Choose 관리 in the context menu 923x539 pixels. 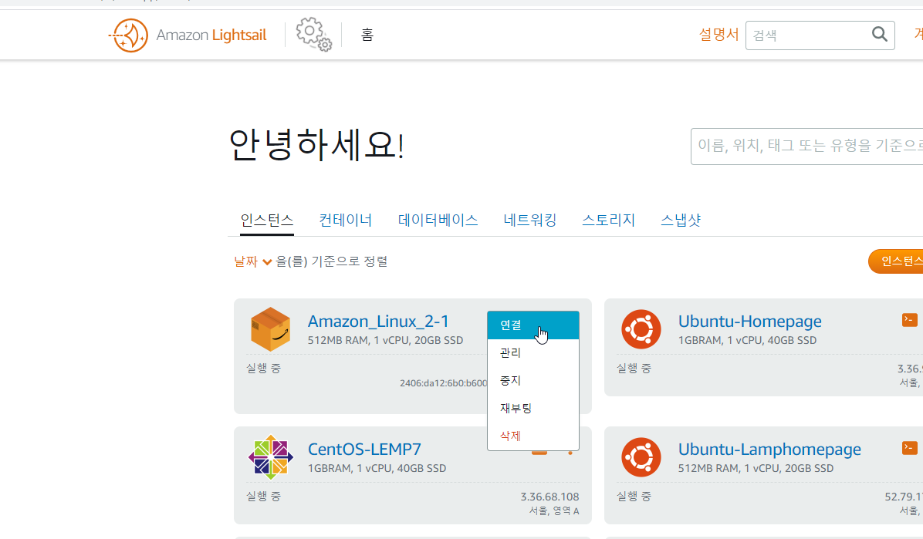pyautogui.click(x=533, y=353)
